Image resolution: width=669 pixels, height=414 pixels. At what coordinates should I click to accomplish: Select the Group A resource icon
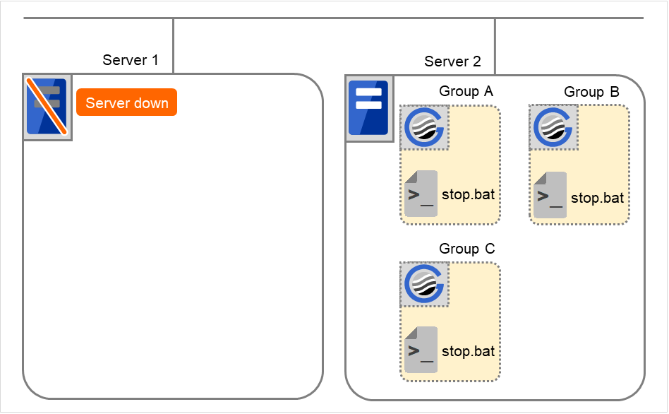pos(424,129)
